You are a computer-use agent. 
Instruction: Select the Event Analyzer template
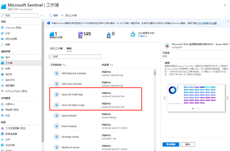point(101,126)
